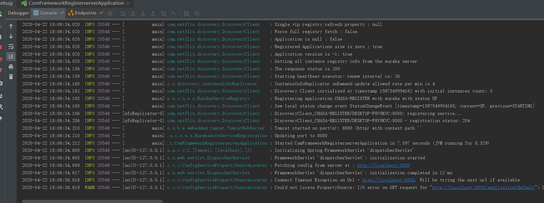
Task: Click the up arrow to previous stack trace
Action: [11, 26]
